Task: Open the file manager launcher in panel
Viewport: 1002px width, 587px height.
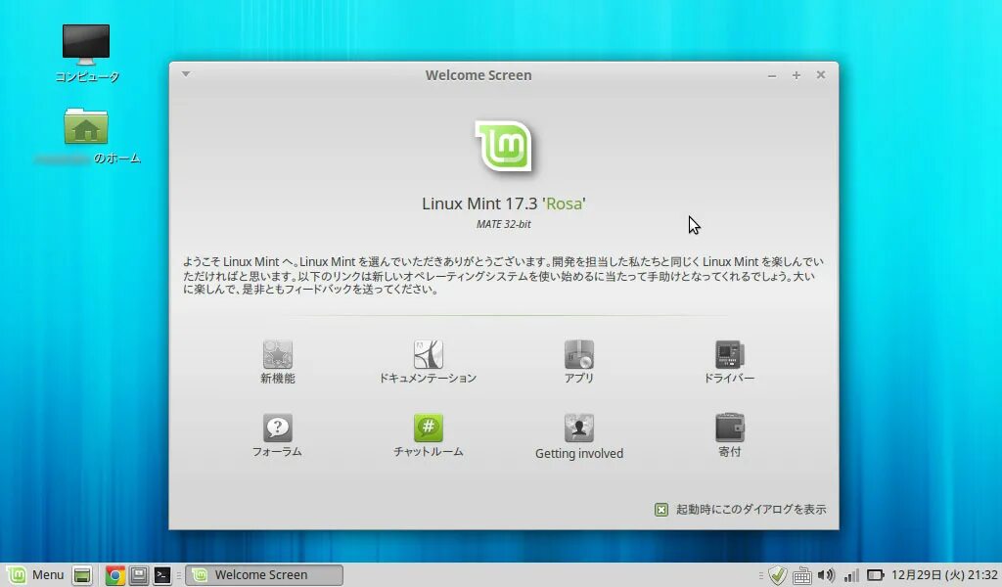Action: pyautogui.click(x=139, y=575)
